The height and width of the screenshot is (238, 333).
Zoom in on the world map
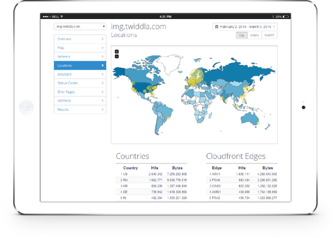tap(117, 52)
